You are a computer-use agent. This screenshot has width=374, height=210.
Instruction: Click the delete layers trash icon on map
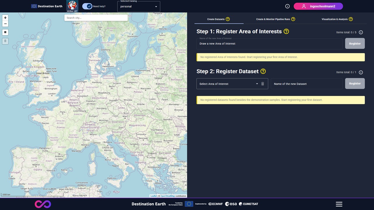[x=5, y=41]
